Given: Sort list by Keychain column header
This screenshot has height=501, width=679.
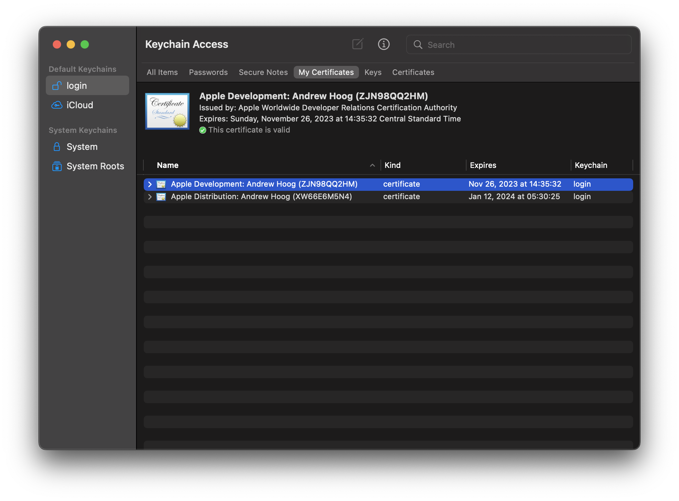Looking at the screenshot, I should point(602,165).
